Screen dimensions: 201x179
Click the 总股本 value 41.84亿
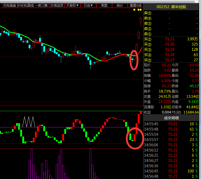[193, 107]
